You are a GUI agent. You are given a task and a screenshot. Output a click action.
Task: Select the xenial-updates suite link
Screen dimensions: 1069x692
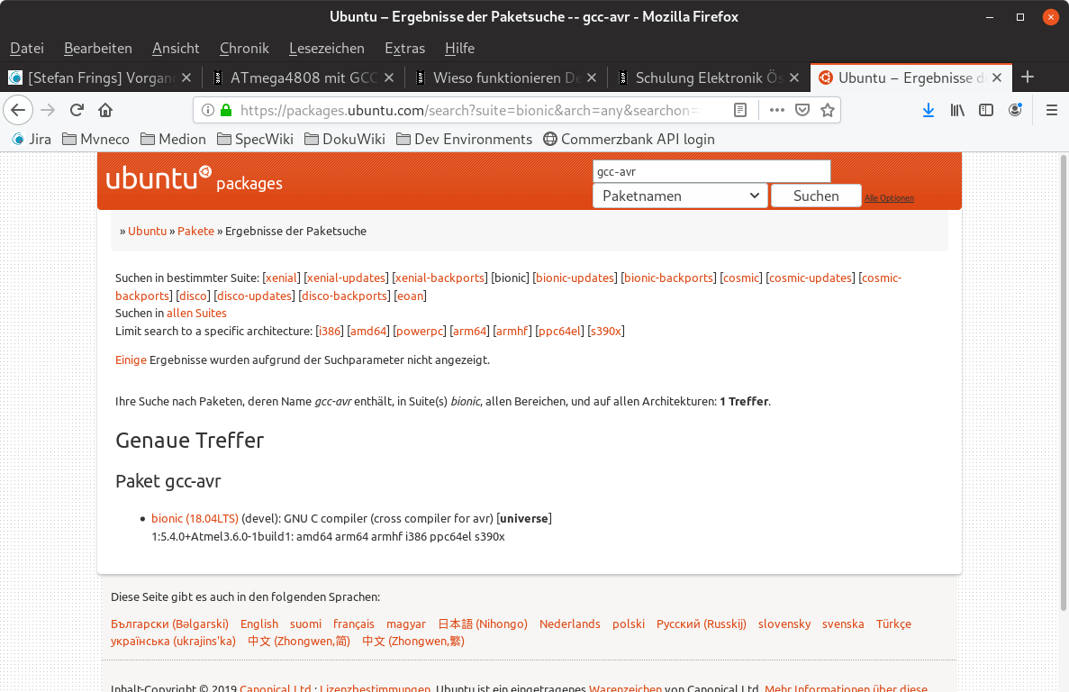pyautogui.click(x=346, y=278)
